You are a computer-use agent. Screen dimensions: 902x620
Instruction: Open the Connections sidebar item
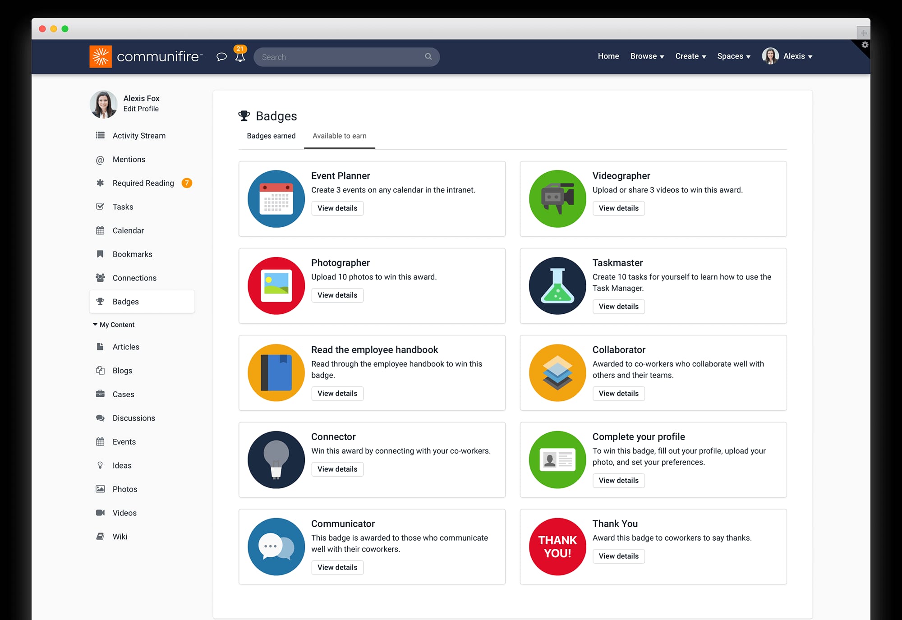(134, 278)
